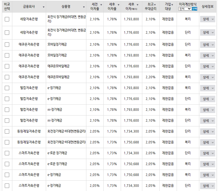Viewport: 218px width, 191px height.
Task: Tick 웰컴저축은행 m-정기예금 복리 checkbox
Action: pyautogui.click(x=7, y=110)
